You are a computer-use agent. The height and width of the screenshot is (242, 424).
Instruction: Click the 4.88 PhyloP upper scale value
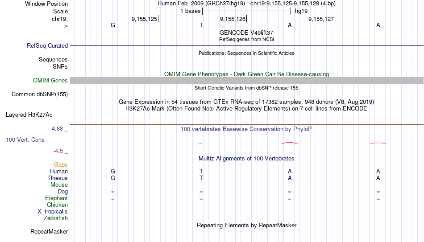[57, 129]
